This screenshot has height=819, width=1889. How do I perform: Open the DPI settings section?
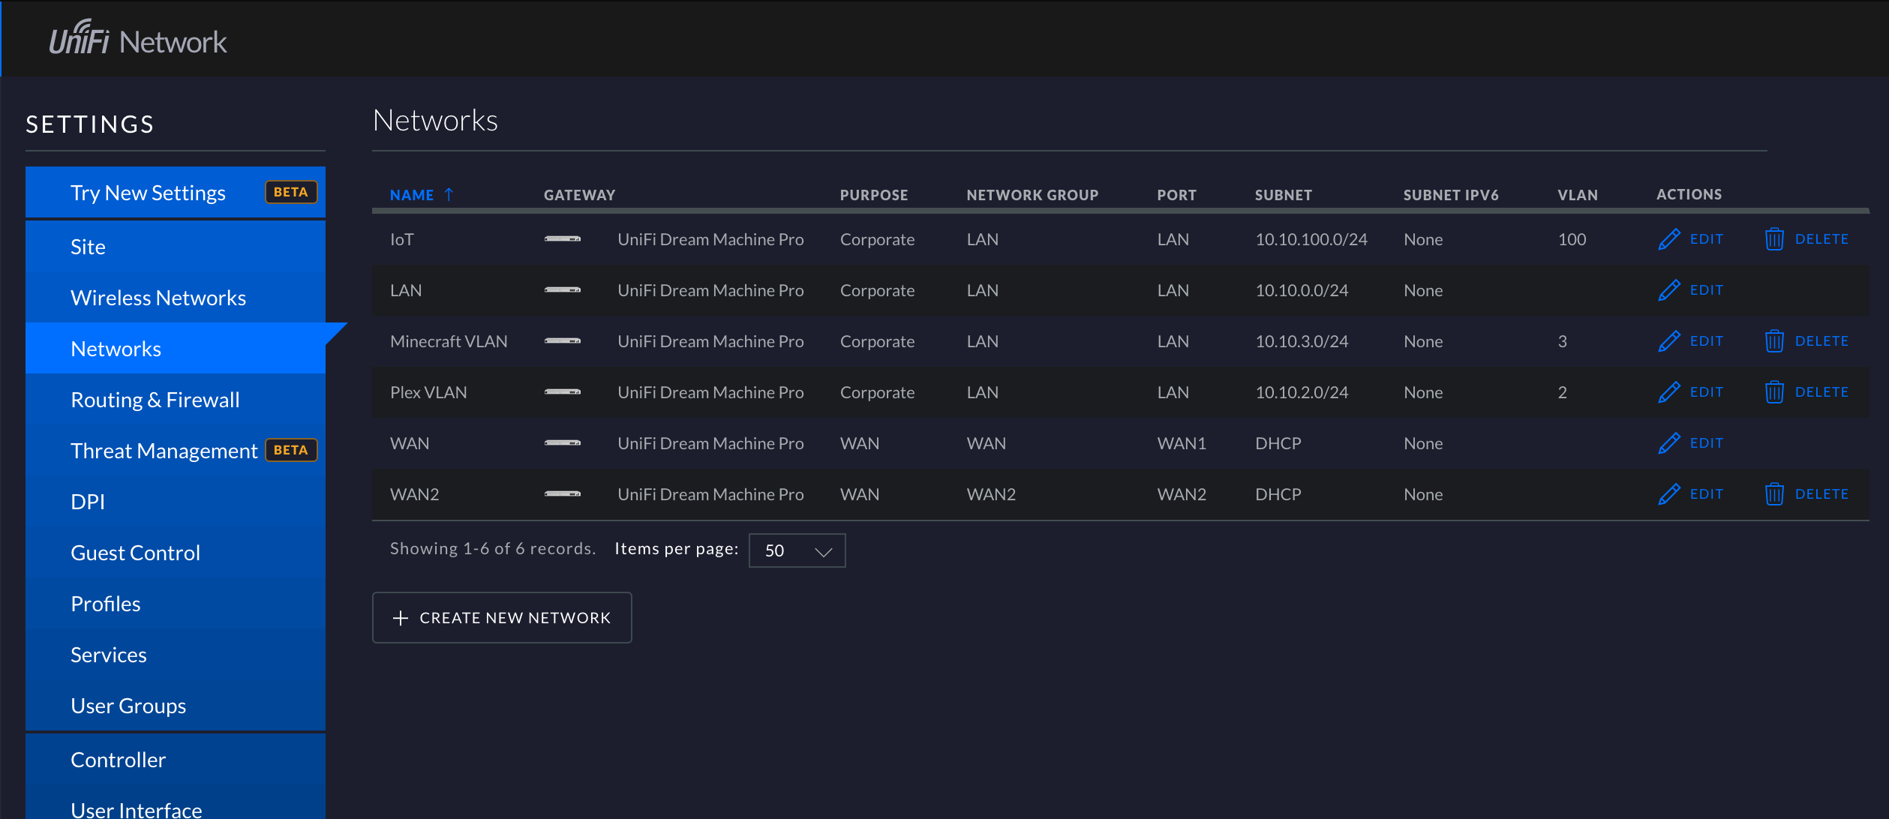coord(176,502)
